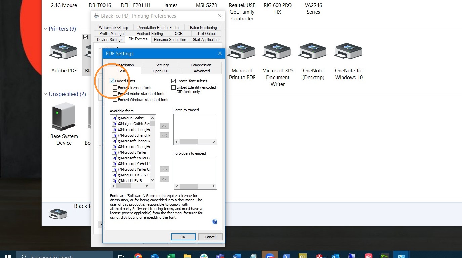Click right arrow on Available fonts horizontal scrollbar

[x=148, y=186]
